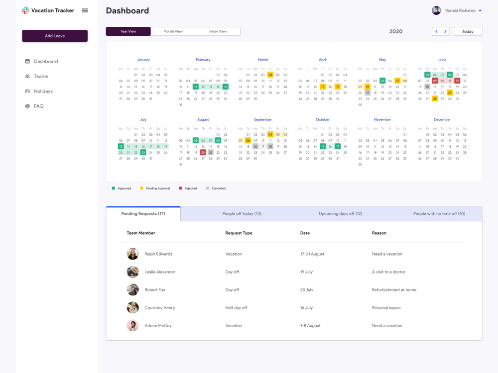This screenshot has width=498, height=373.
Task: Select the January month heading
Action: pos(143,60)
